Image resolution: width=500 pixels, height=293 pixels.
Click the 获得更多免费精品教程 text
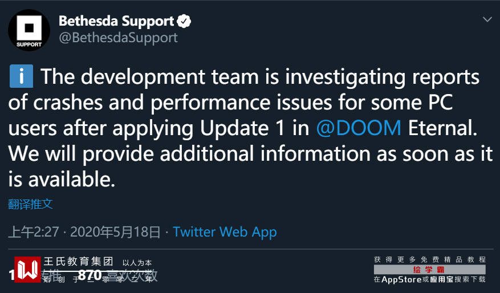pyautogui.click(x=429, y=259)
